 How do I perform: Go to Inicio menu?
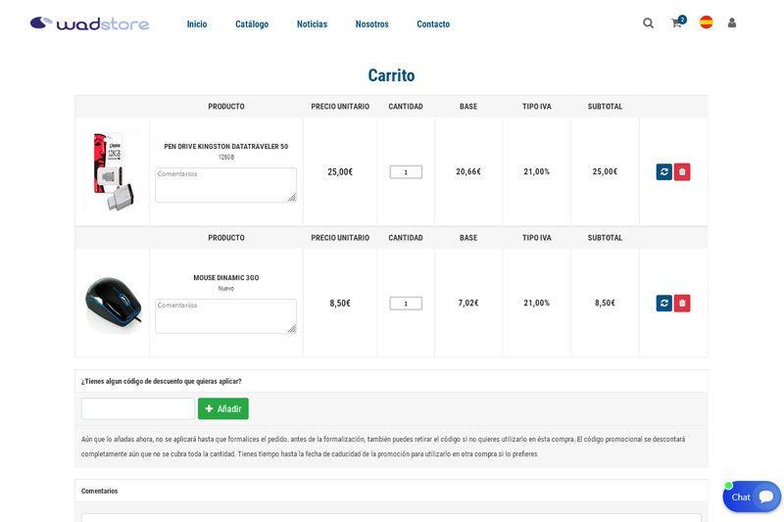[197, 24]
